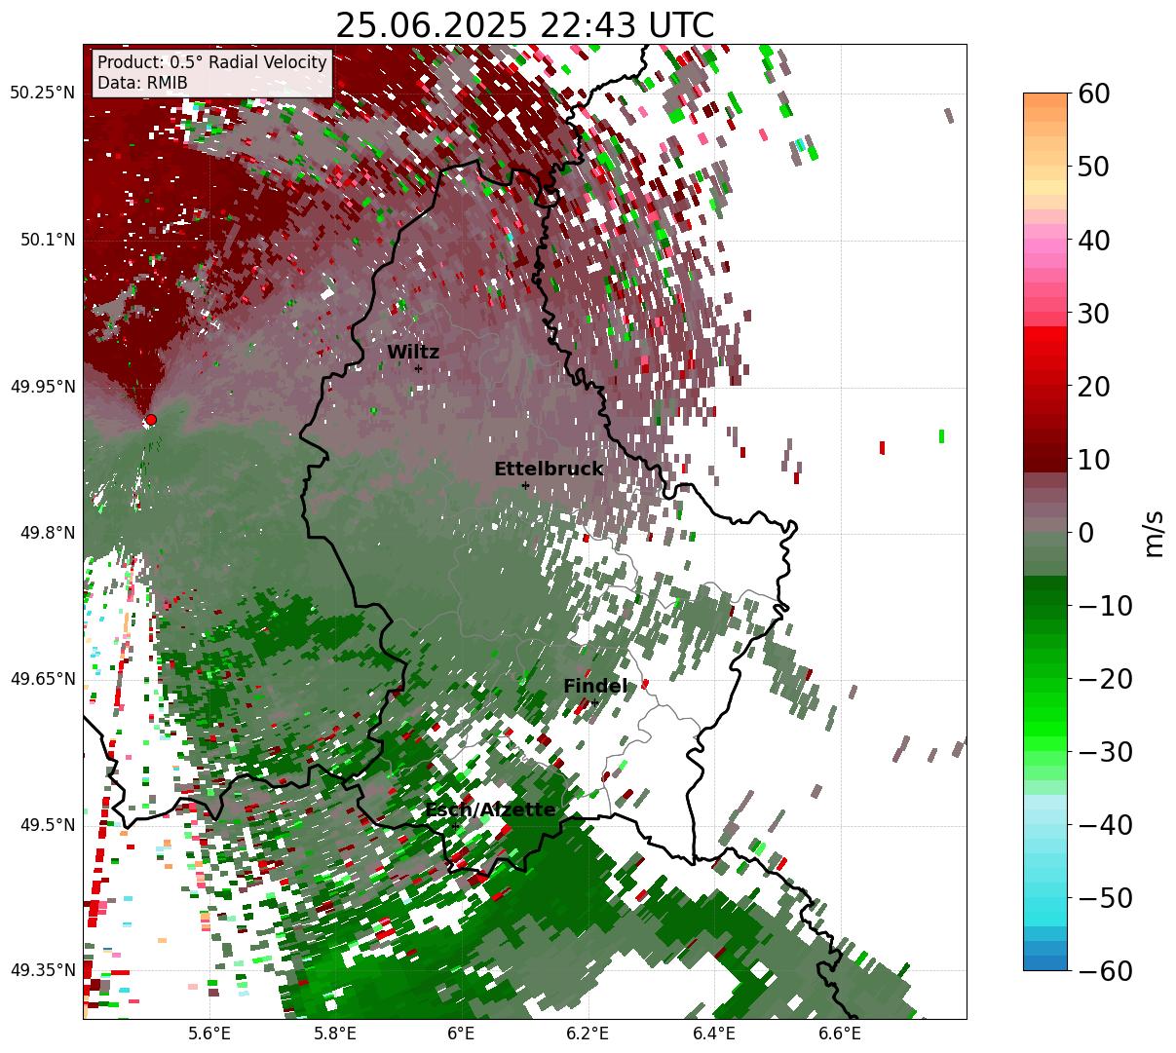Click the 49.5°N latitude tick label

pyautogui.click(x=47, y=825)
